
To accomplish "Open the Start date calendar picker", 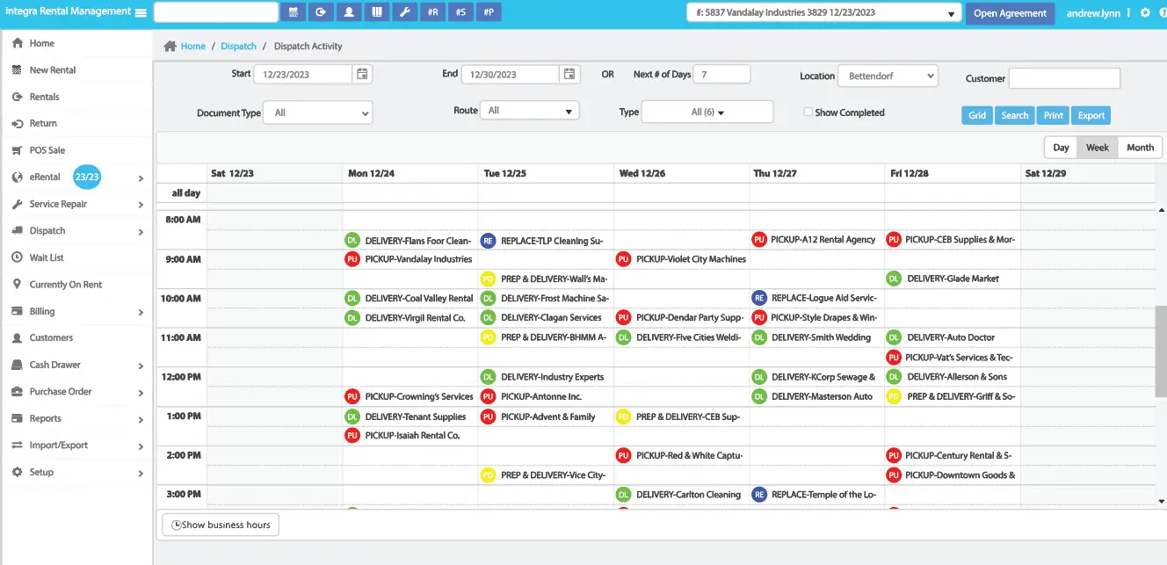I will (362, 75).
